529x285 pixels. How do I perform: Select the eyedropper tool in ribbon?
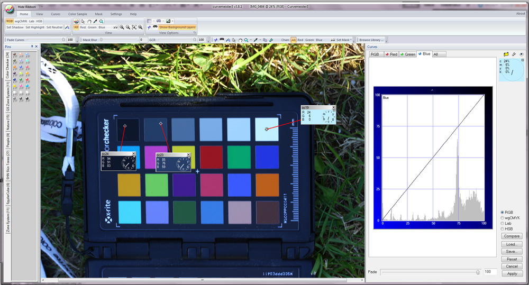point(95,21)
